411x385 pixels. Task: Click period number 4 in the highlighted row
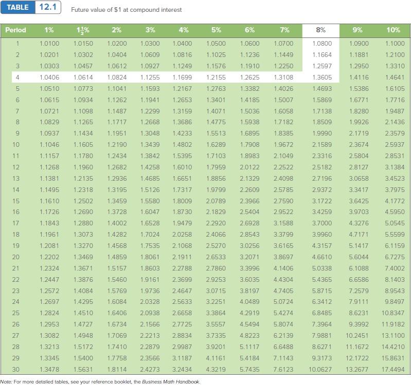tap(17, 78)
